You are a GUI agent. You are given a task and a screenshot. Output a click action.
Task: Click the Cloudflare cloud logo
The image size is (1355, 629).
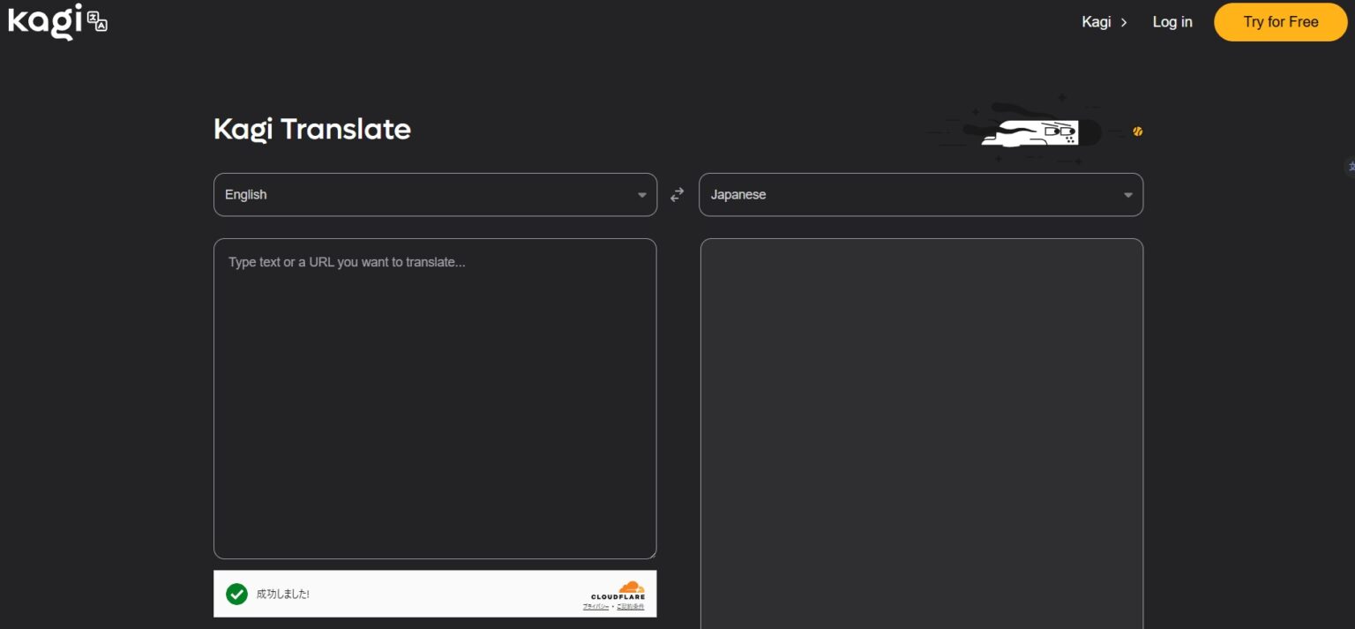[630, 588]
